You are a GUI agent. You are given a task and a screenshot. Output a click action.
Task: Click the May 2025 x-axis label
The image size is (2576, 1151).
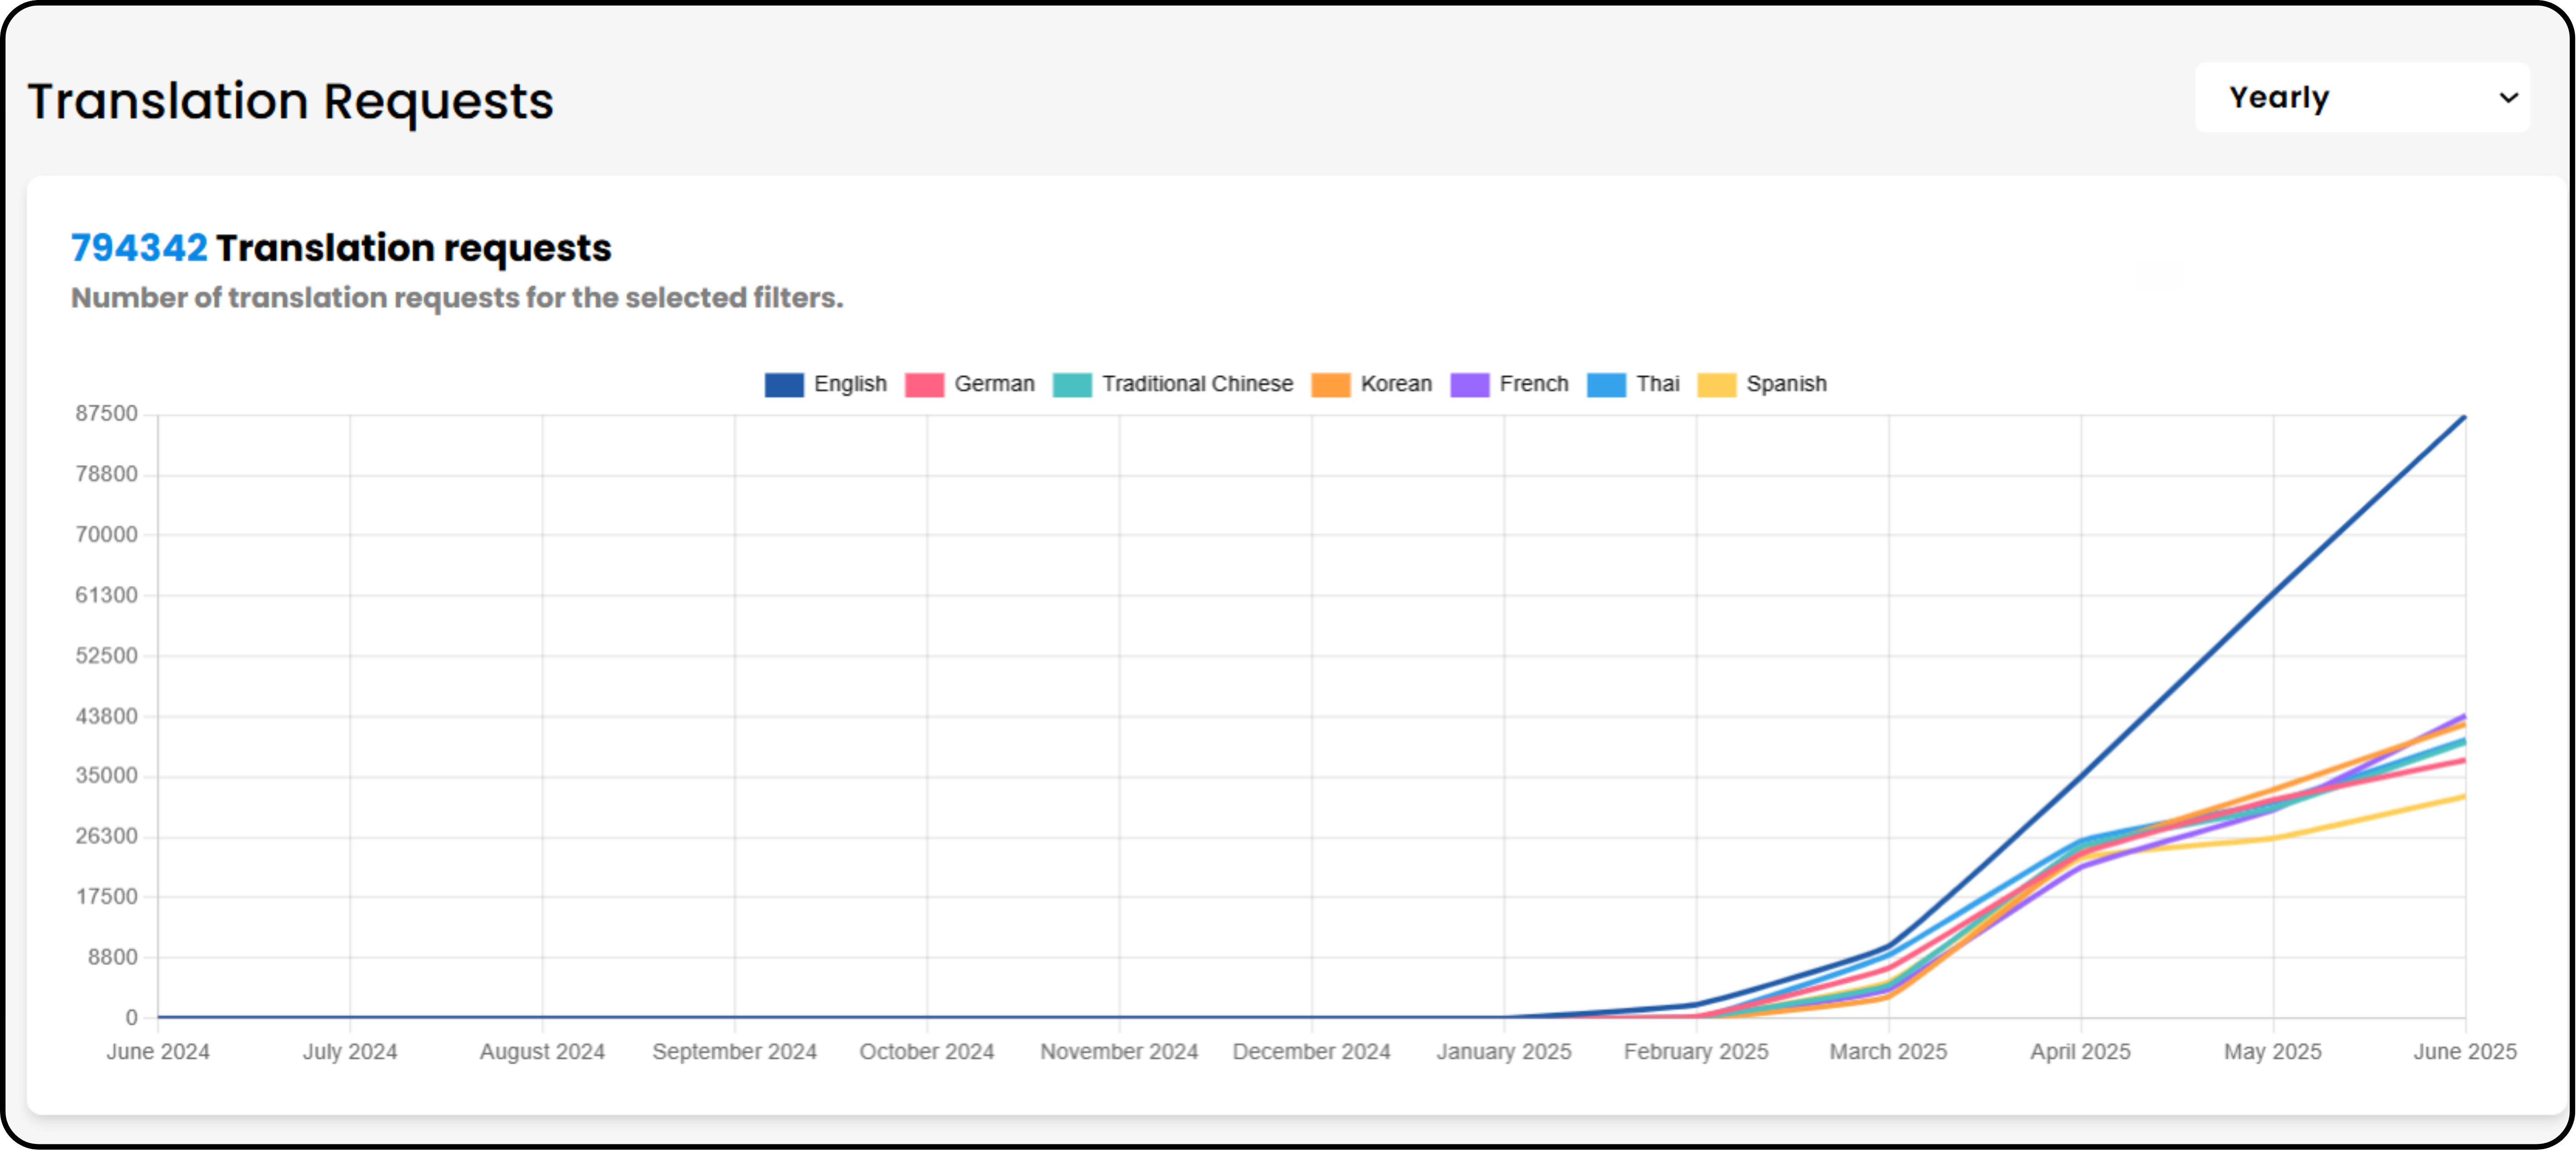(2272, 1051)
